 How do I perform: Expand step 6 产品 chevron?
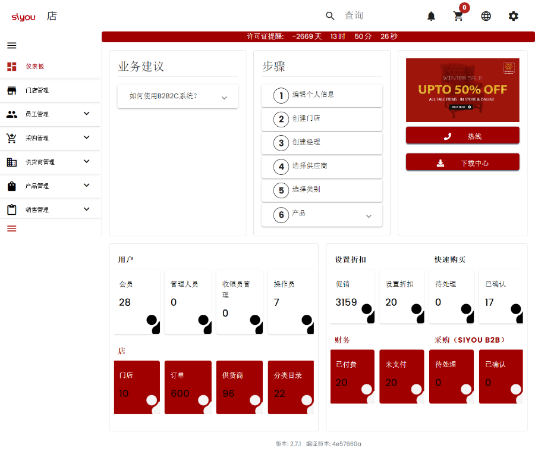pyautogui.click(x=369, y=216)
